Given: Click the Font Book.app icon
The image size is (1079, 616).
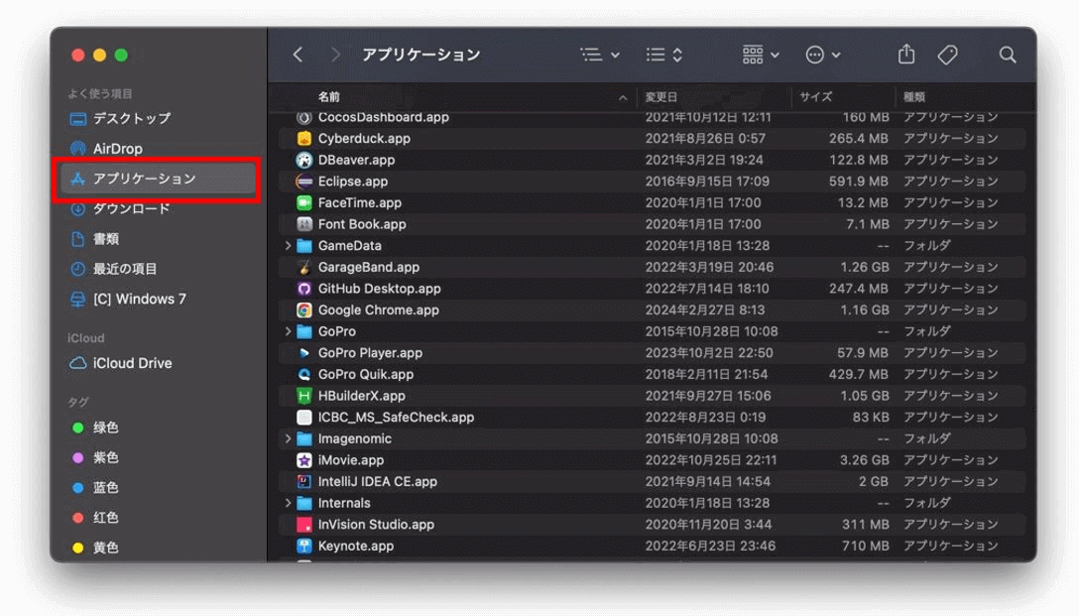Looking at the screenshot, I should coord(304,224).
